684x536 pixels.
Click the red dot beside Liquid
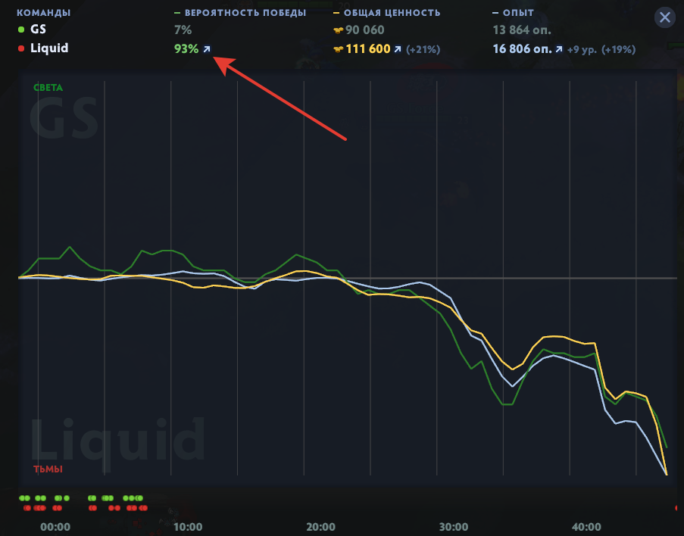[x=21, y=48]
